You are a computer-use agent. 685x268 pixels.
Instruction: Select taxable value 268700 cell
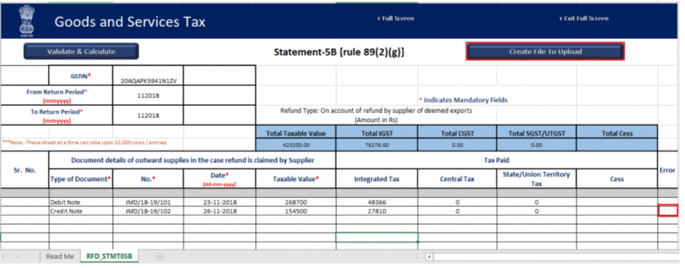click(295, 202)
